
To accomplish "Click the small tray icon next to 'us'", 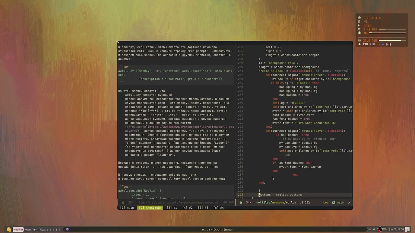I will click(x=374, y=229).
